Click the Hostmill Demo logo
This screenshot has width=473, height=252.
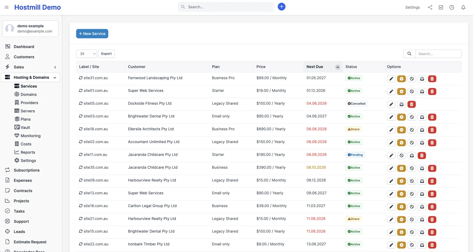pos(38,7)
